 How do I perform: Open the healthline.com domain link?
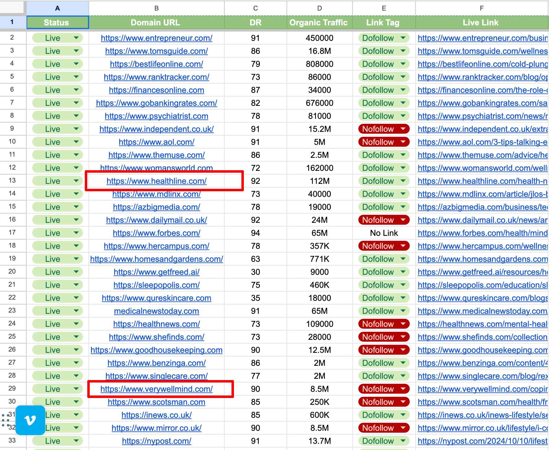pos(157,181)
